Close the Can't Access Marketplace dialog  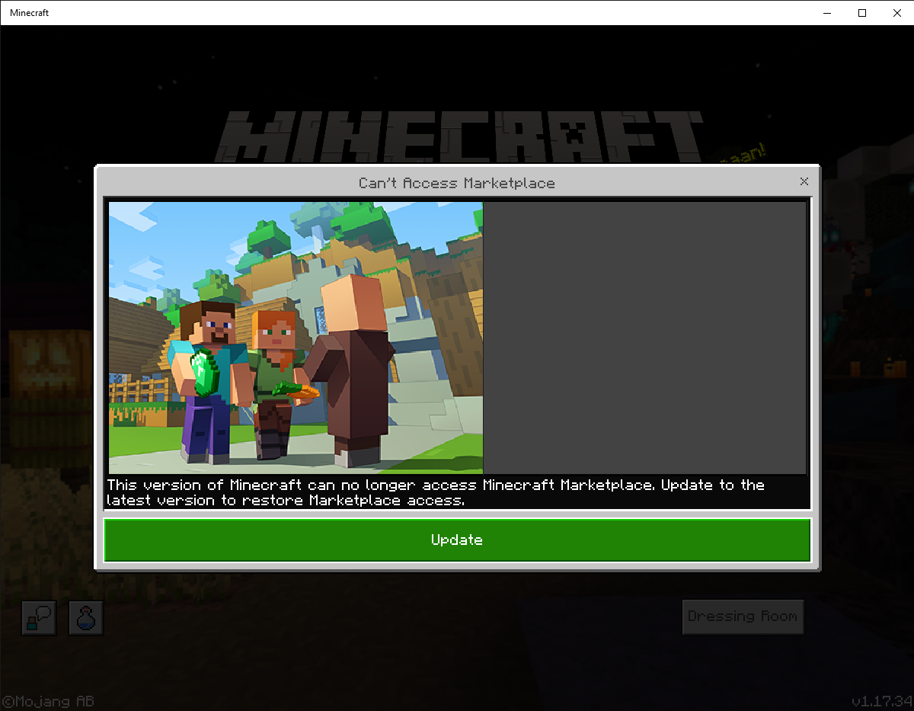pyautogui.click(x=804, y=181)
